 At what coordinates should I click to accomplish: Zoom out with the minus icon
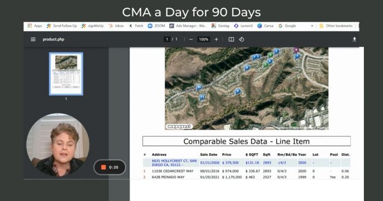(x=191, y=39)
